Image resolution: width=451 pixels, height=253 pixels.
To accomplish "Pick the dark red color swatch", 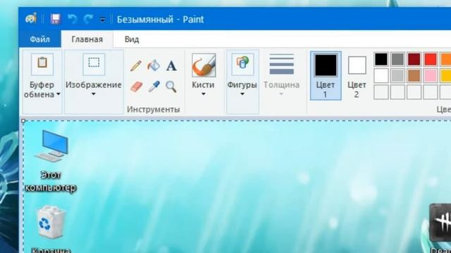I will coord(414,59).
